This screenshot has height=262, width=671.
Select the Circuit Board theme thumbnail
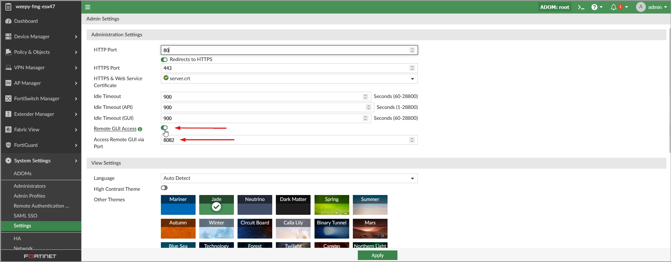(x=255, y=229)
